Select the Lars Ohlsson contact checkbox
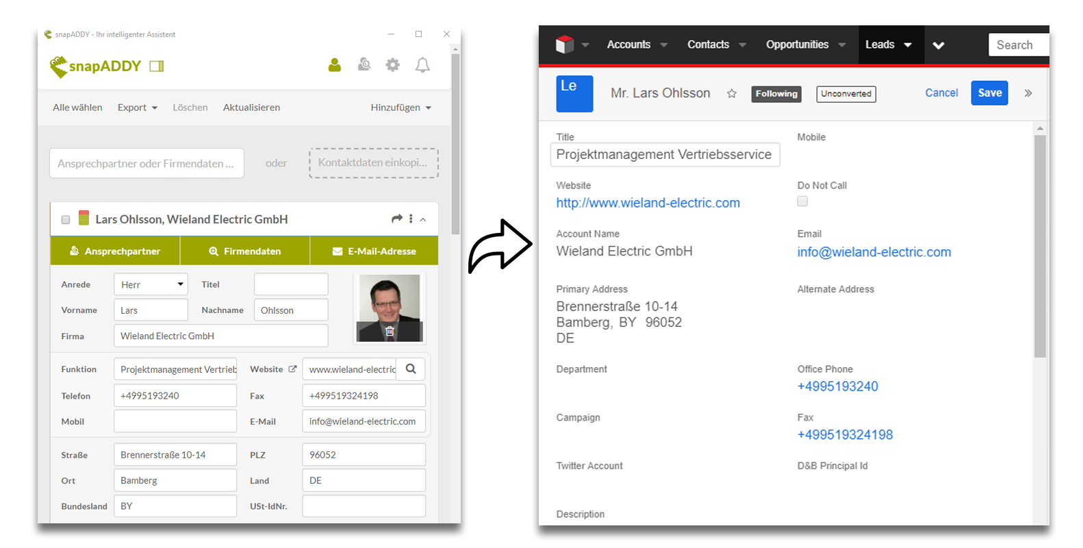1083x548 pixels. pyautogui.click(x=66, y=220)
